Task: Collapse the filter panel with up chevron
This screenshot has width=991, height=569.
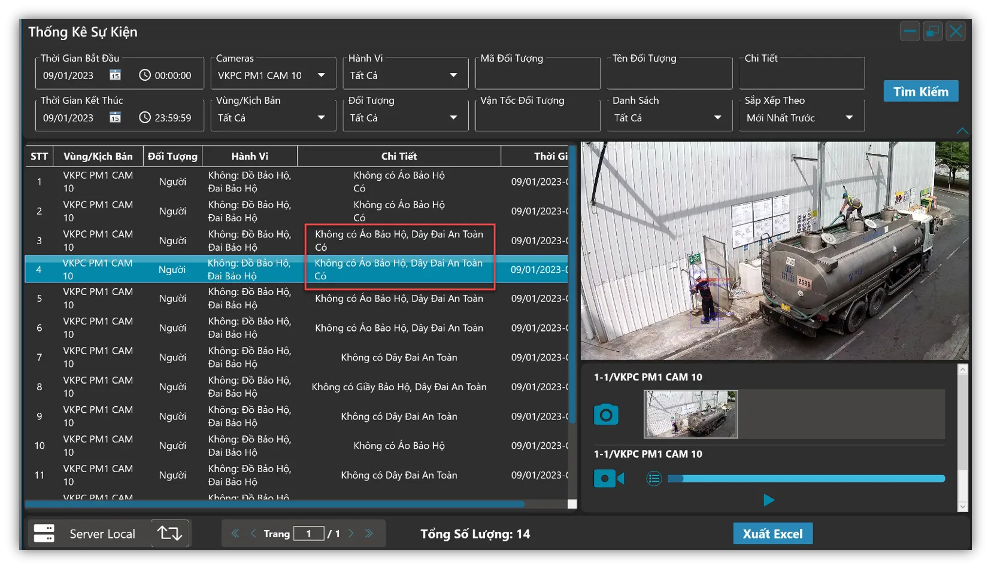Action: (x=962, y=131)
